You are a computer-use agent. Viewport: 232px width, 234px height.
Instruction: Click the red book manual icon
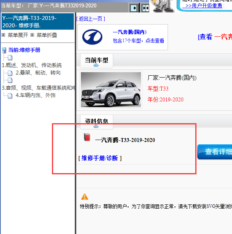[87, 137]
